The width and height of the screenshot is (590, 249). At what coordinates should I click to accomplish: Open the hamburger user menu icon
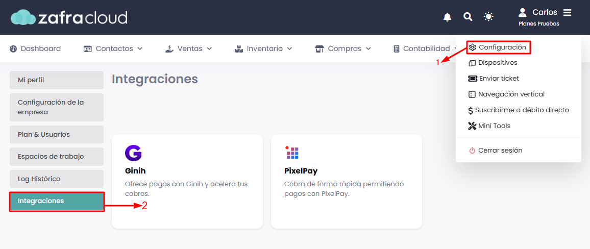tap(568, 12)
